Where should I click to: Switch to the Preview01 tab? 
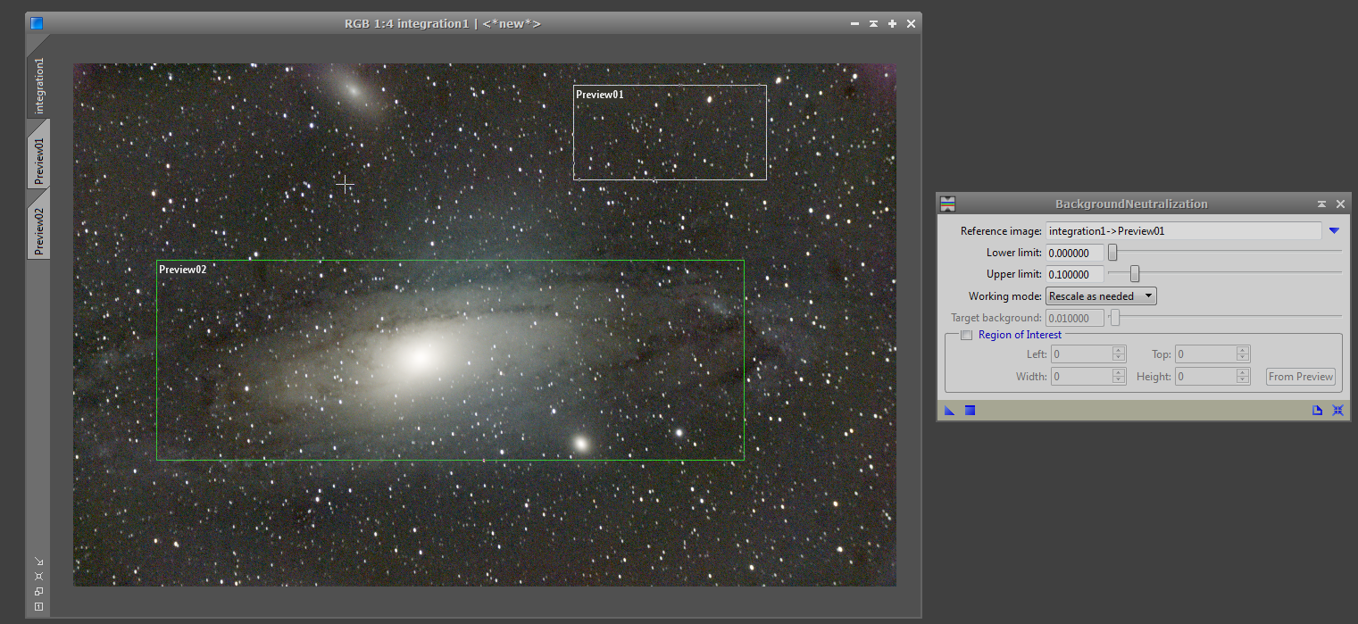(x=38, y=161)
